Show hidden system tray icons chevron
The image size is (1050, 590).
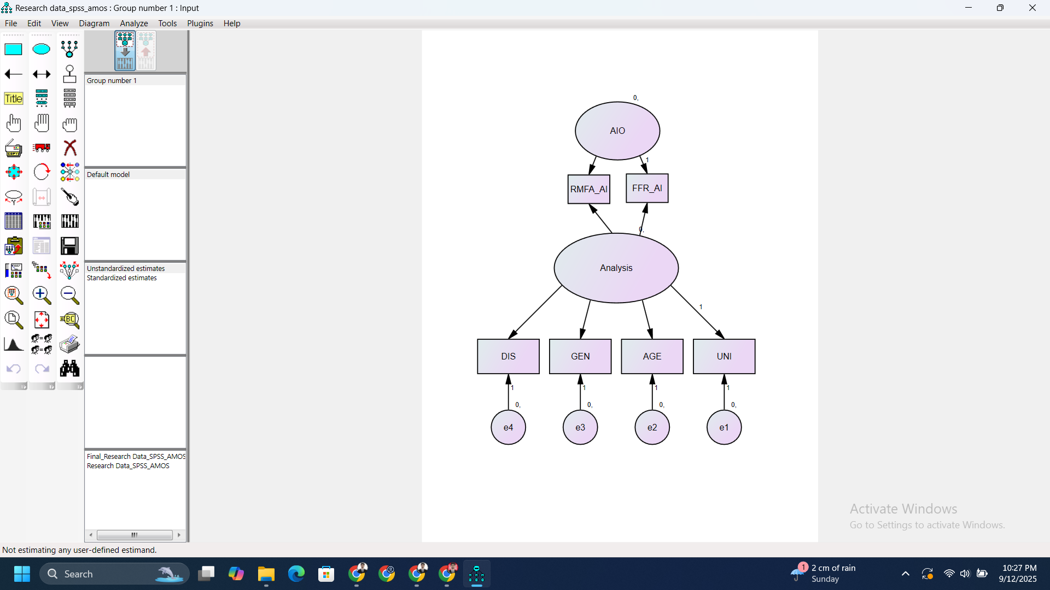906,574
